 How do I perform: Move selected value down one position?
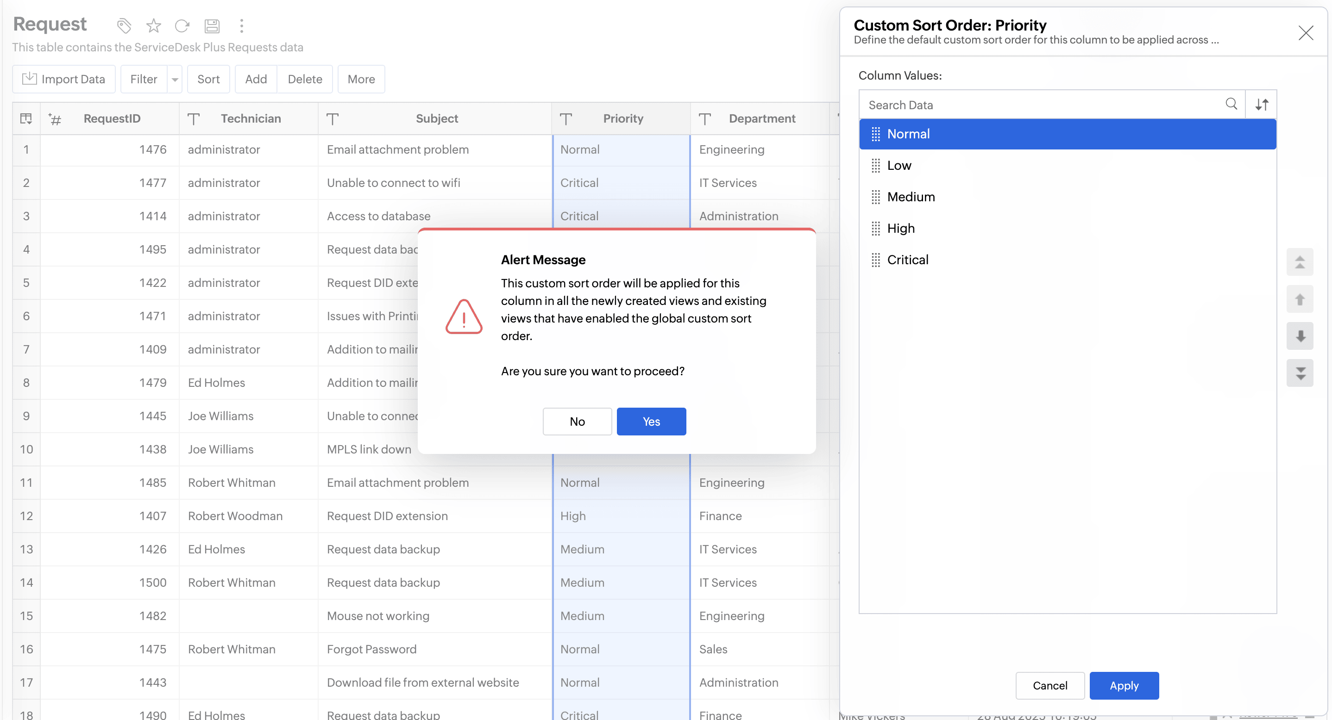(x=1300, y=336)
